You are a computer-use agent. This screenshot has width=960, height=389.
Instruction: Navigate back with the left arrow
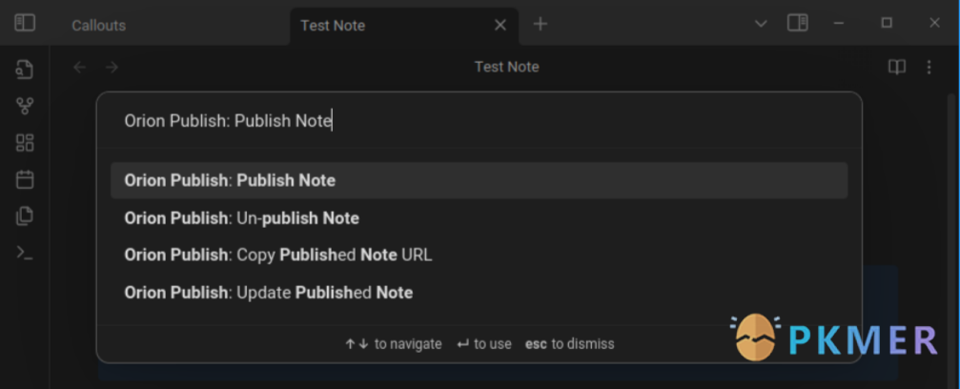(x=79, y=67)
